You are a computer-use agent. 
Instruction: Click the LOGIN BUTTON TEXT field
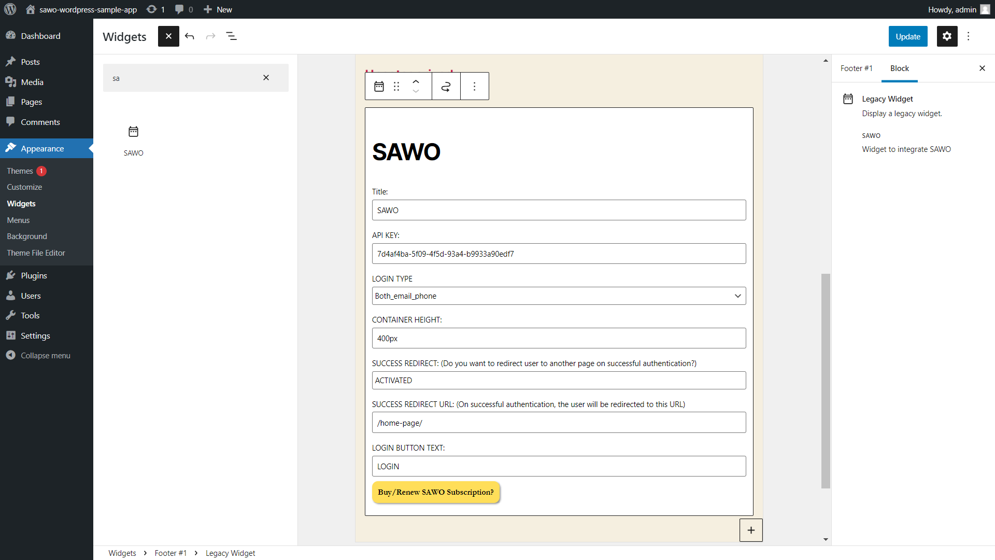coord(559,466)
